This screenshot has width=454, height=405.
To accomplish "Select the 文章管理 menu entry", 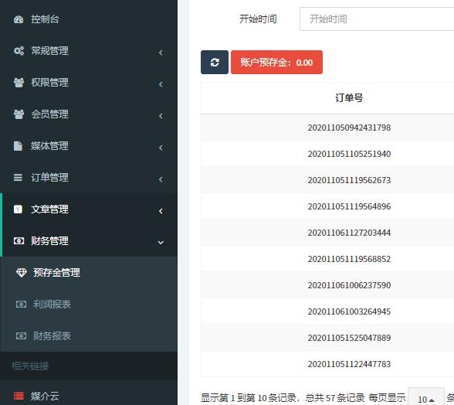I will (89, 209).
